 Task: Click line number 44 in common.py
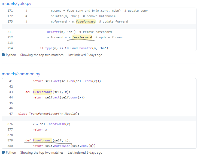[x=11, y=97]
